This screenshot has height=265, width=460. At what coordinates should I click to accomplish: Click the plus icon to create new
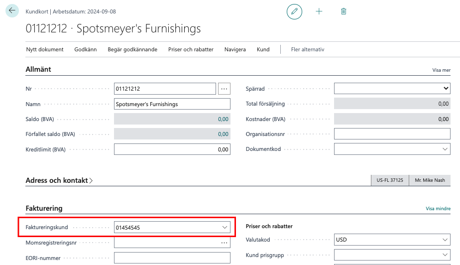click(x=319, y=11)
